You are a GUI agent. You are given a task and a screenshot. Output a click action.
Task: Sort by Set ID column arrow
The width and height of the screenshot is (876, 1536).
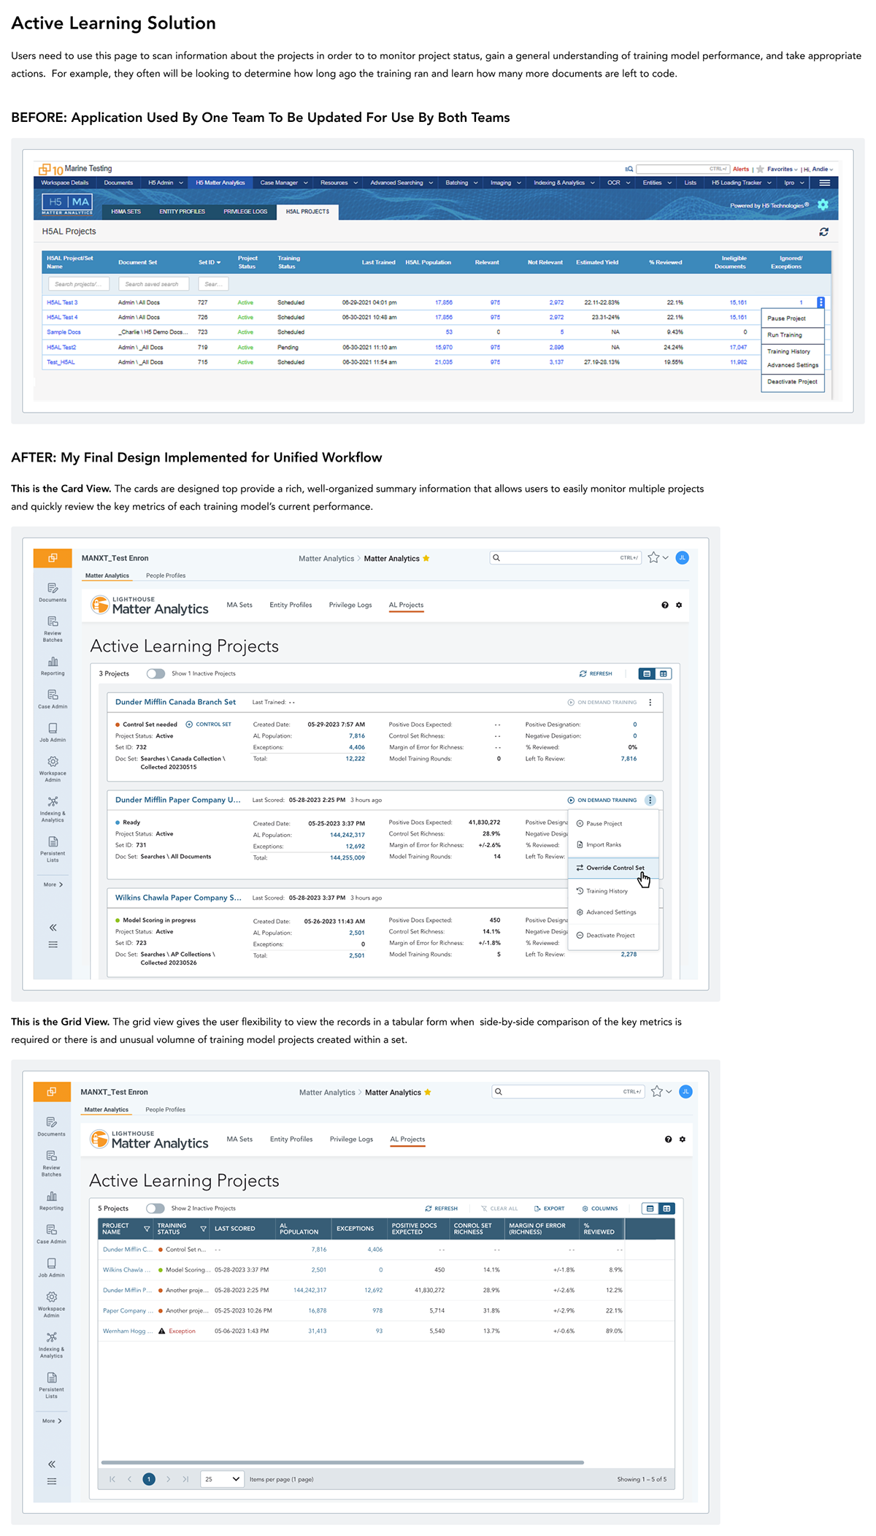coord(218,262)
